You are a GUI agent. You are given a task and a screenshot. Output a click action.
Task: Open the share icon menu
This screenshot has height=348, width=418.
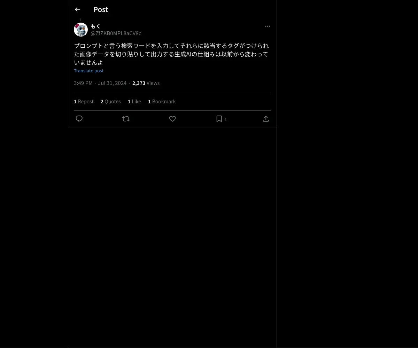(x=266, y=119)
